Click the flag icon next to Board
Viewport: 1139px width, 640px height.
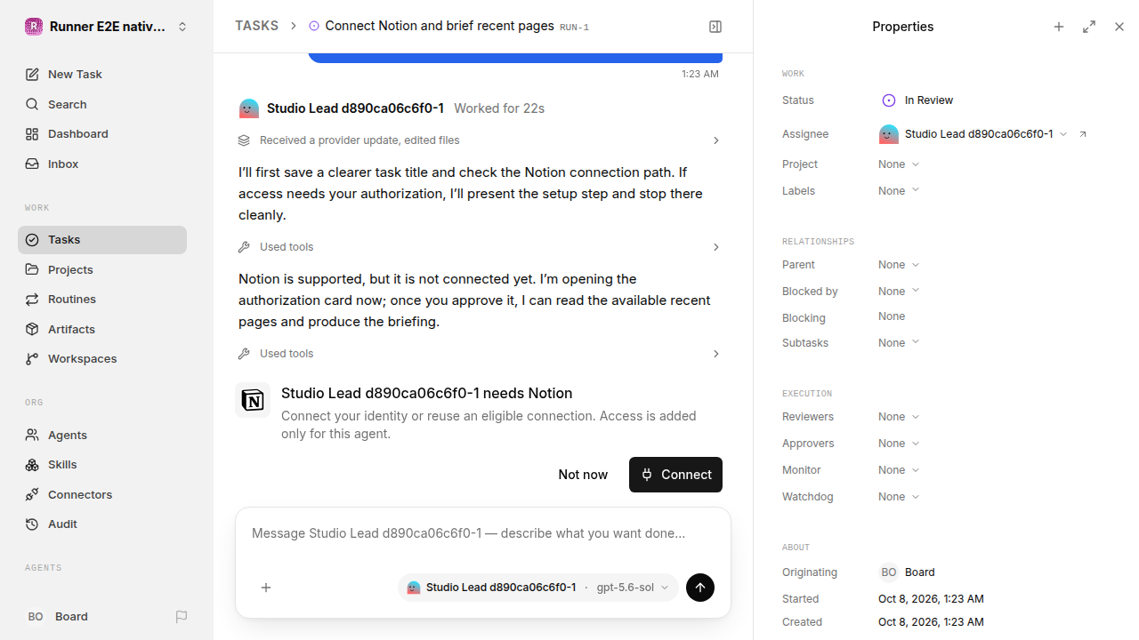[182, 616]
